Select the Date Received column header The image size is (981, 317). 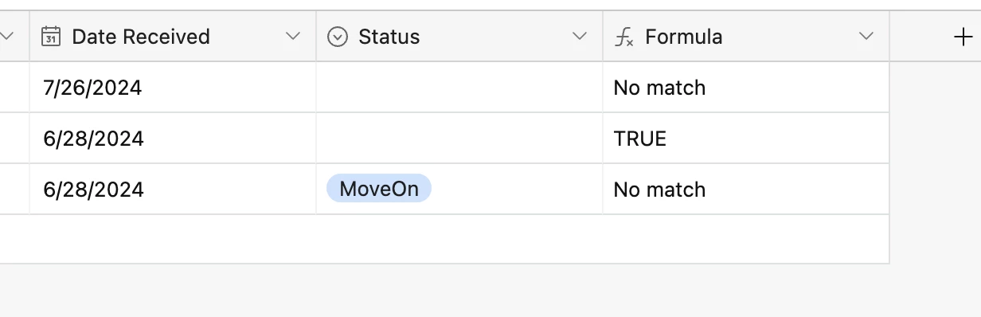(x=173, y=37)
